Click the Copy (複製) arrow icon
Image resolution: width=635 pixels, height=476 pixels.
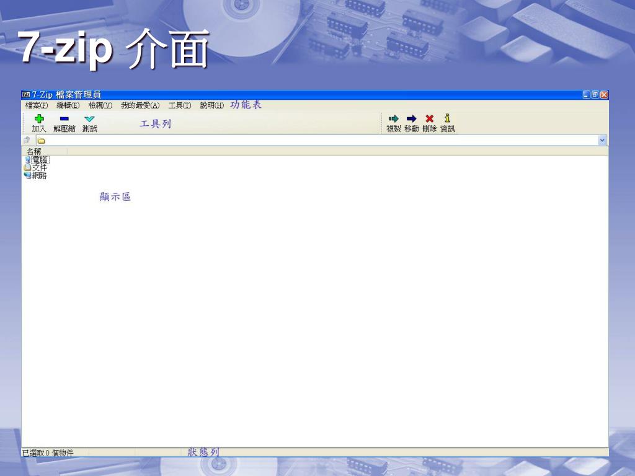[x=394, y=118]
